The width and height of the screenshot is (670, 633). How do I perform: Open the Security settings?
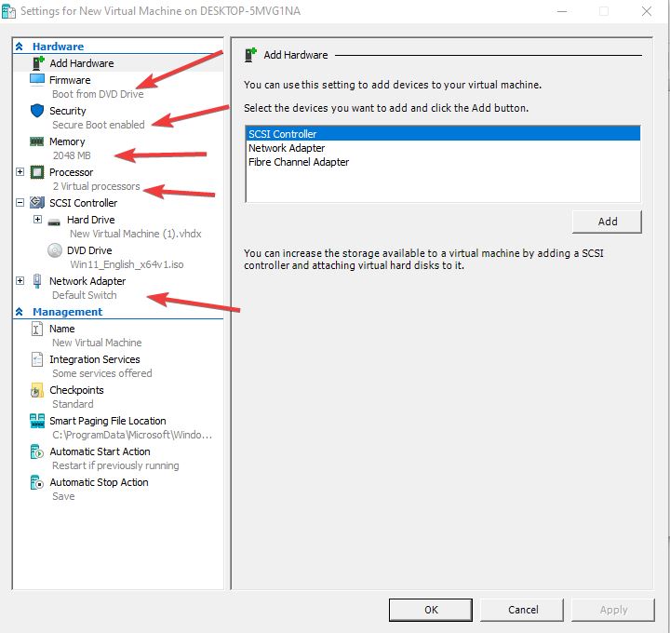coord(68,111)
